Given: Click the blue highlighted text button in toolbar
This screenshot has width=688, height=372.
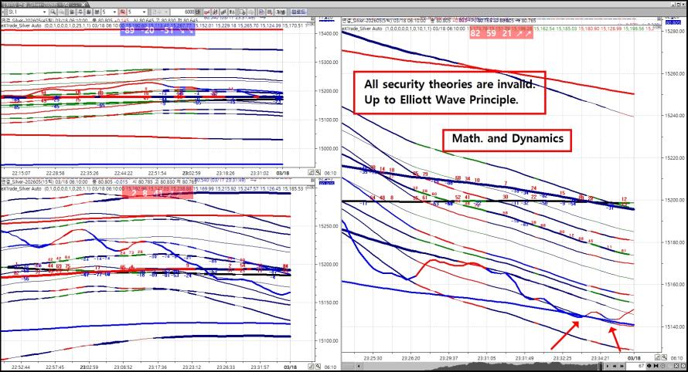Looking at the screenshot, I should (x=298, y=12).
